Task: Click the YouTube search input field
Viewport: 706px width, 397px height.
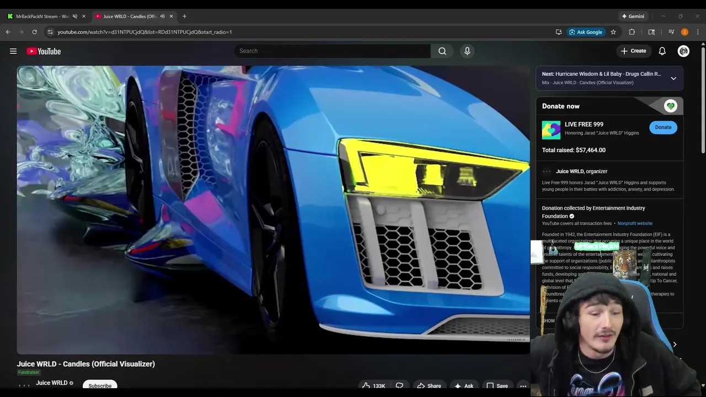Action: pos(332,51)
